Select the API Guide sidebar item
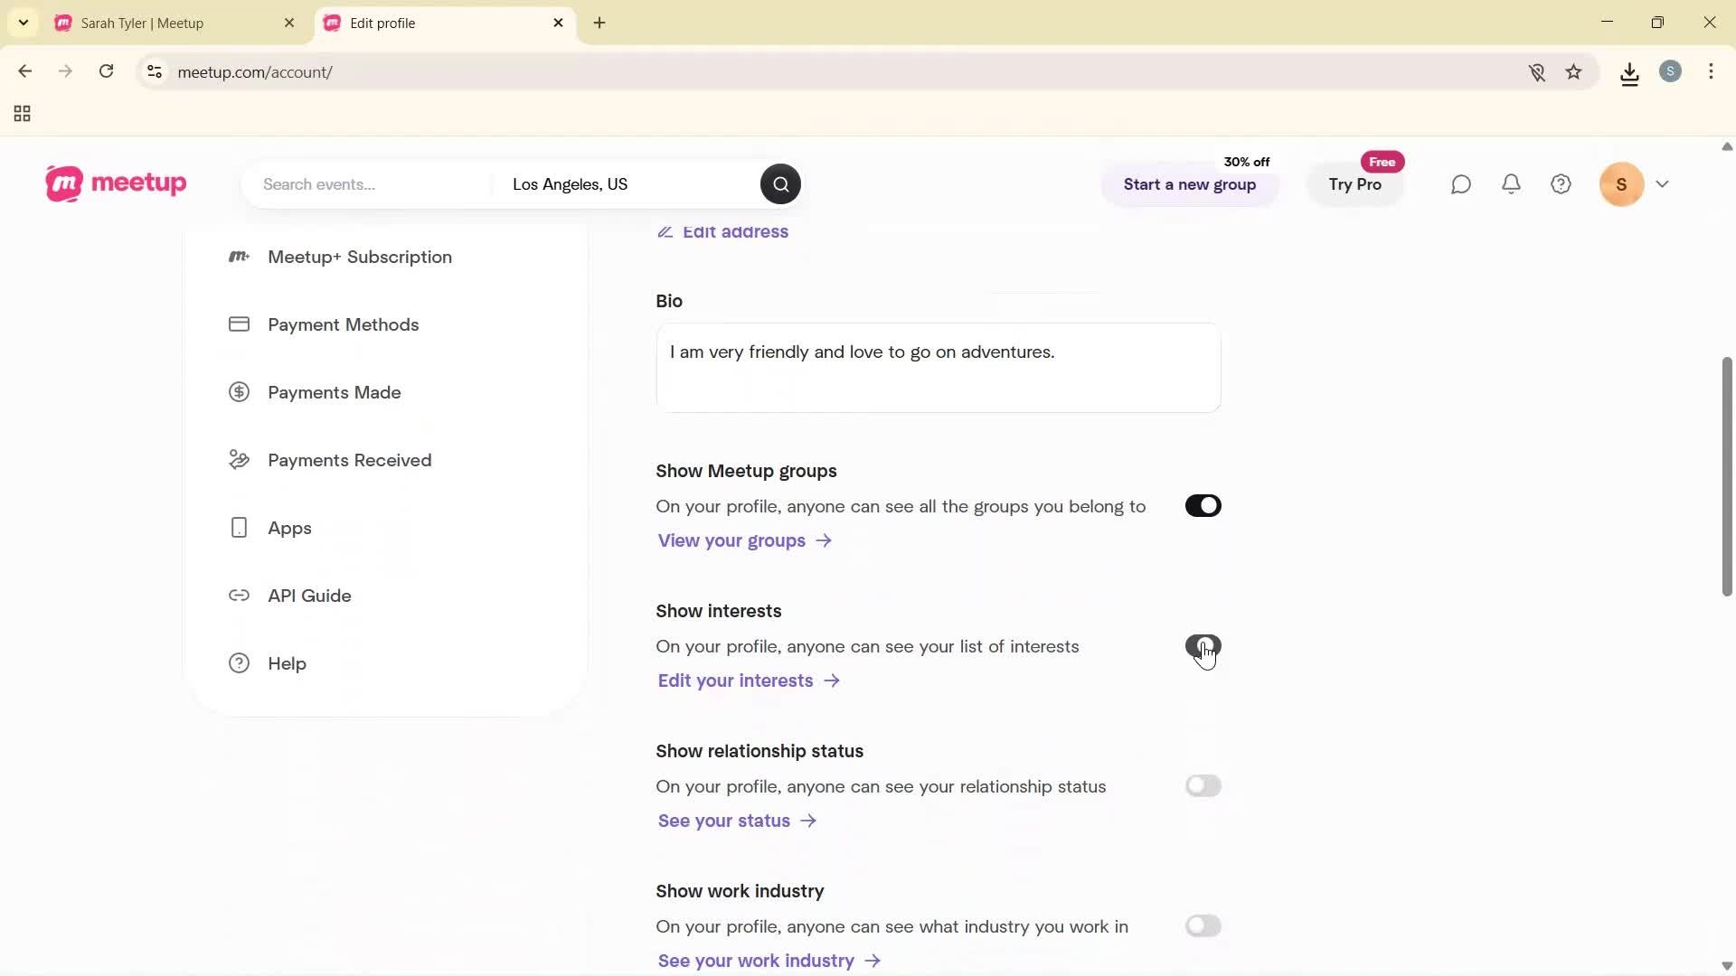1736x976 pixels. [x=309, y=596]
